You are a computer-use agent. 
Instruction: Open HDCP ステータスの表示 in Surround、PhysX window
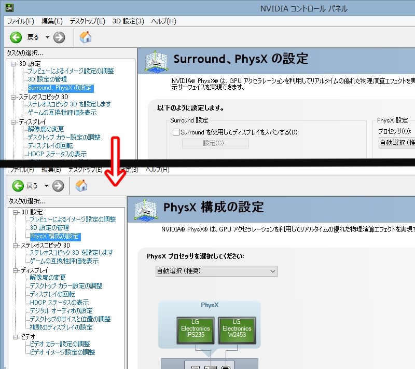57,154
